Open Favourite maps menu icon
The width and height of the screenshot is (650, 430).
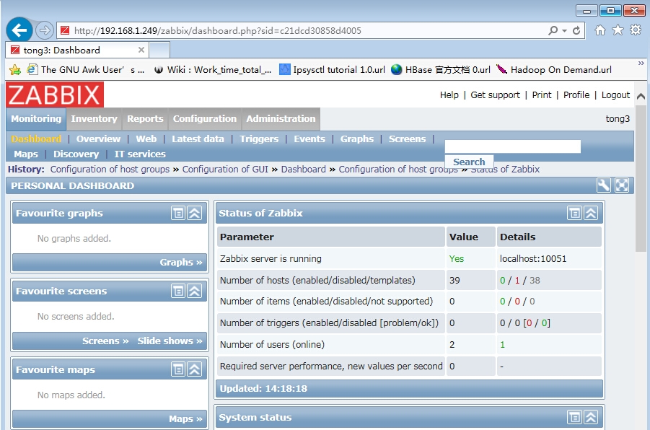pos(178,369)
